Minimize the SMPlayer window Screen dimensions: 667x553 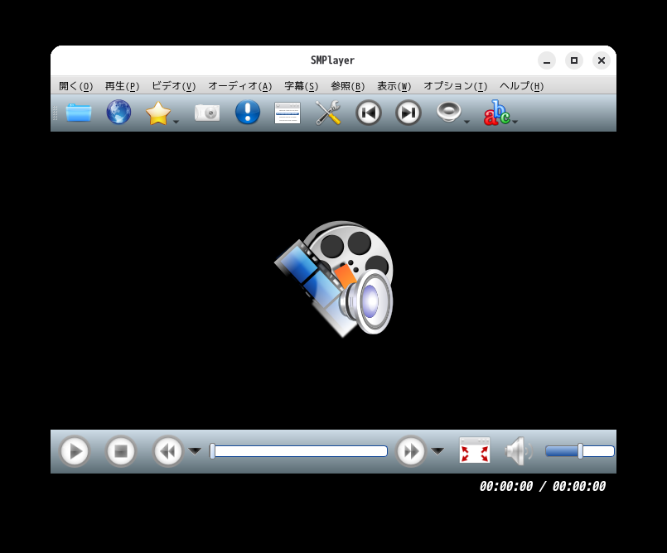[x=547, y=60]
